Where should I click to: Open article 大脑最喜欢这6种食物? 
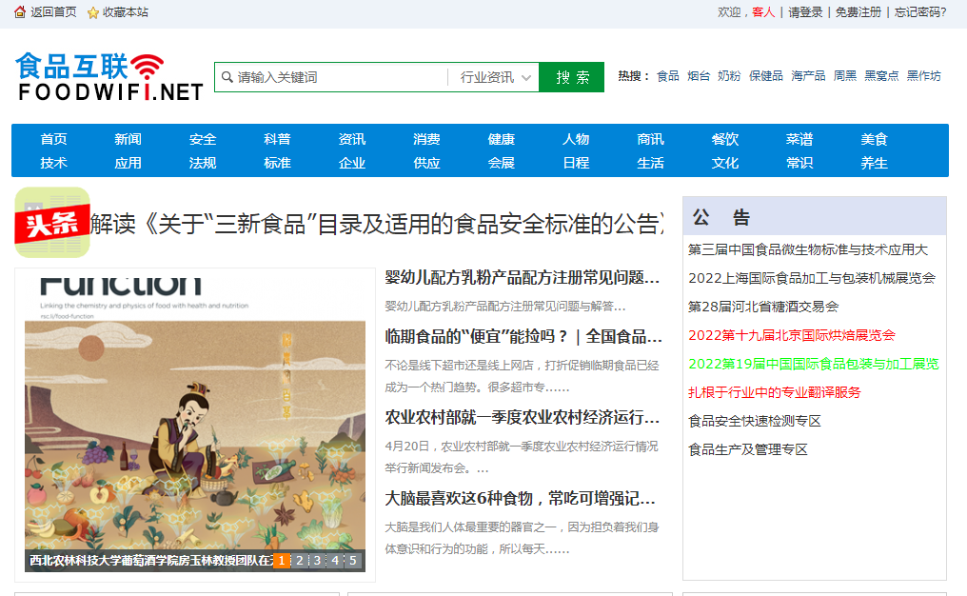point(520,499)
